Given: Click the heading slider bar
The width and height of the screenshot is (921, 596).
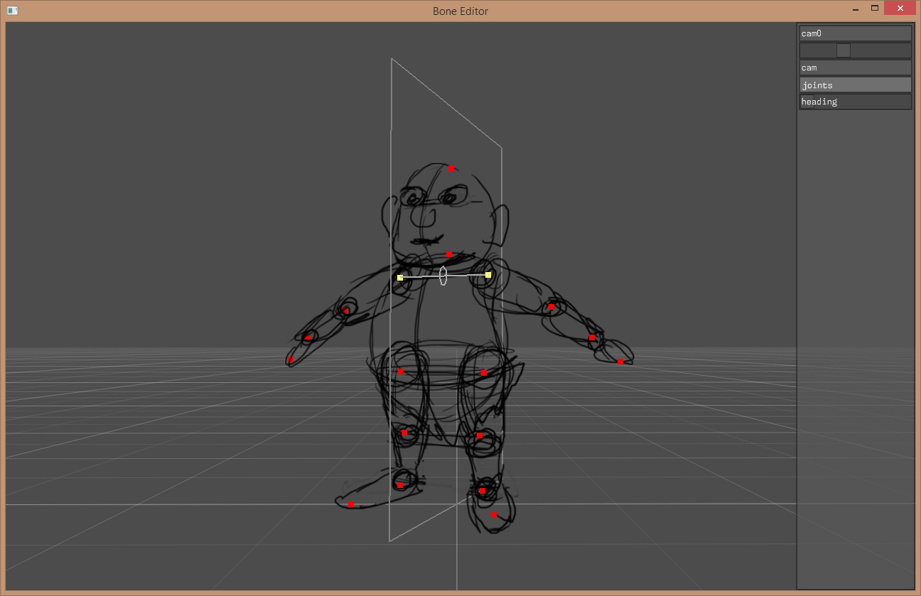Looking at the screenshot, I should [855, 102].
